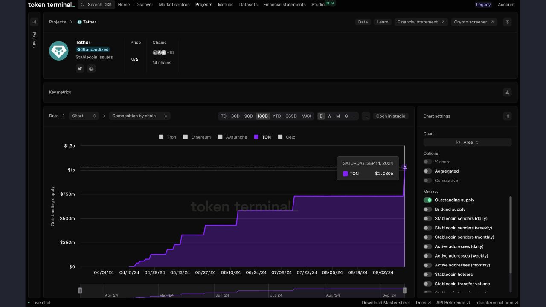Toggle the TON purple legend swatch
546x307 pixels.
(256, 137)
